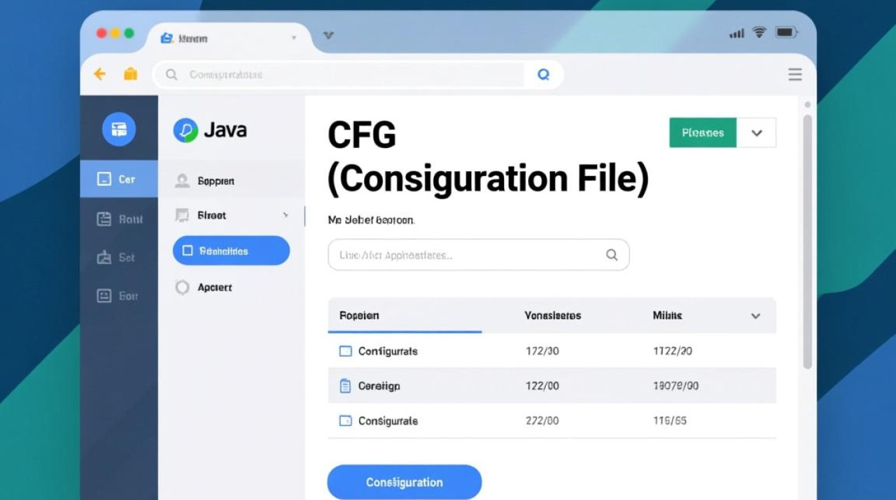
Task: Click the Apctert radio circle
Action: 182,287
